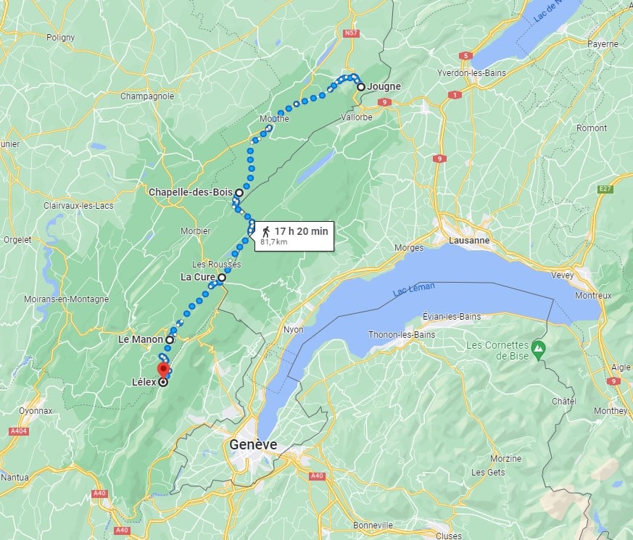Select the La Cure waypoint marker
633x540 pixels.
(222, 278)
